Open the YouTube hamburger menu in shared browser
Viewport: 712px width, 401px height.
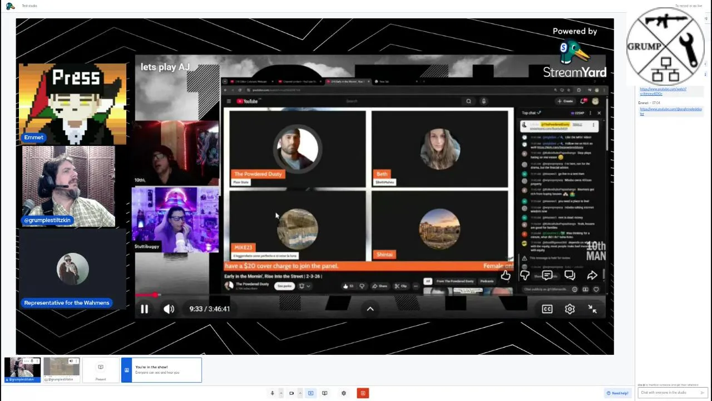(229, 101)
